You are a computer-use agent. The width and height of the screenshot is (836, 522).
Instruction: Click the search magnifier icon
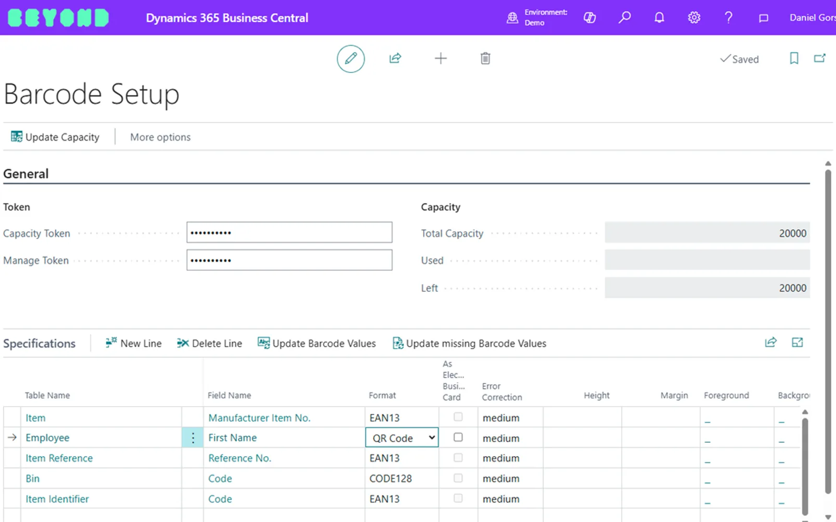click(x=624, y=18)
